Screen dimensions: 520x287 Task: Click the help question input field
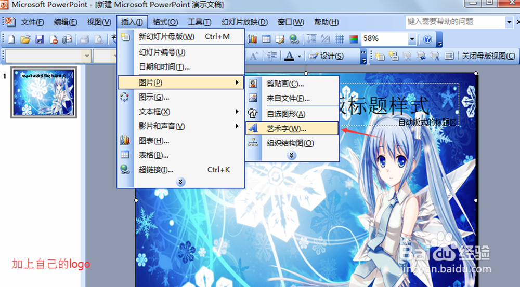pyautogui.click(x=456, y=22)
